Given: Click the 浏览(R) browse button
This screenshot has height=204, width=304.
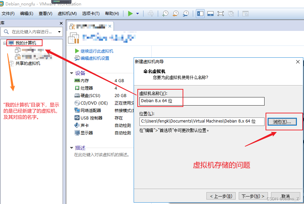Looking at the screenshot, I should [x=282, y=121].
